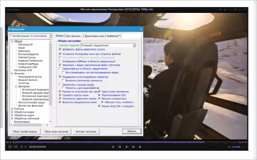The height and width of the screenshot is (160, 257).
Task: Click the 'Экспорт настроек' button
Action: point(86,131)
